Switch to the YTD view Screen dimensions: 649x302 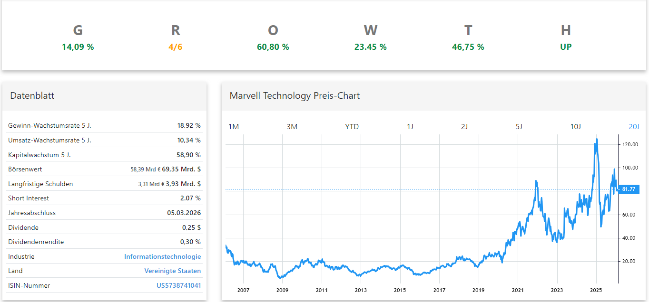pyautogui.click(x=352, y=126)
